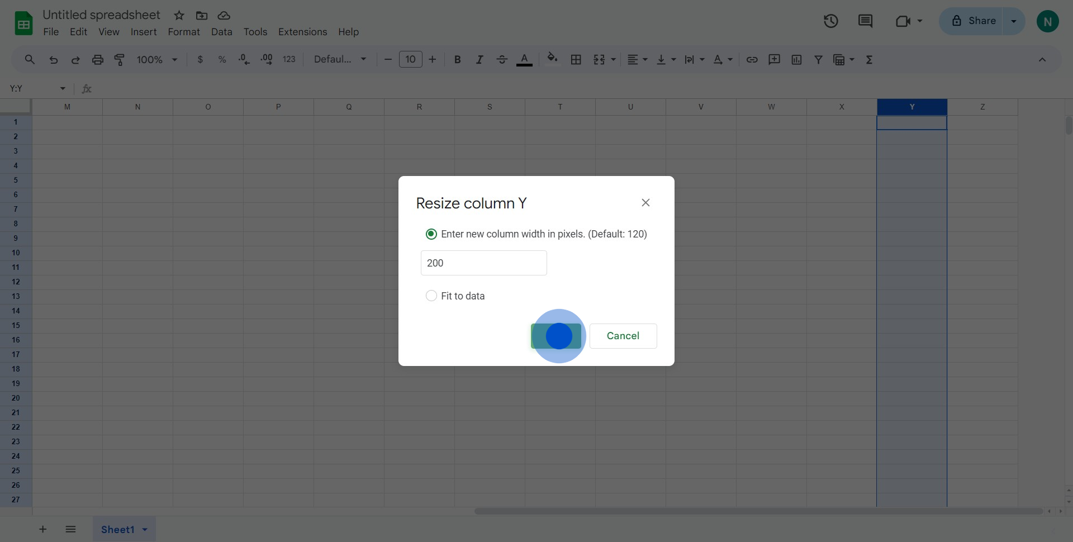The image size is (1073, 542).
Task: Create a filter funnel icon
Action: pos(818,59)
